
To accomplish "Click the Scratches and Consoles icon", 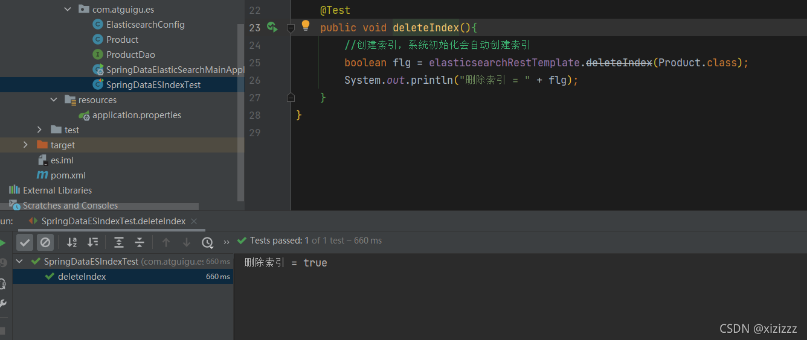I will [x=14, y=206].
